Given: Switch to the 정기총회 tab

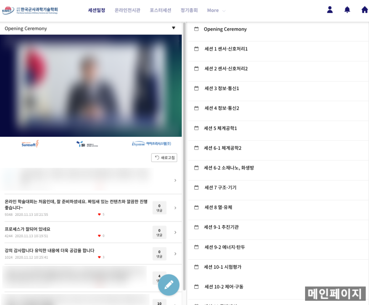Looking at the screenshot, I should (189, 10).
